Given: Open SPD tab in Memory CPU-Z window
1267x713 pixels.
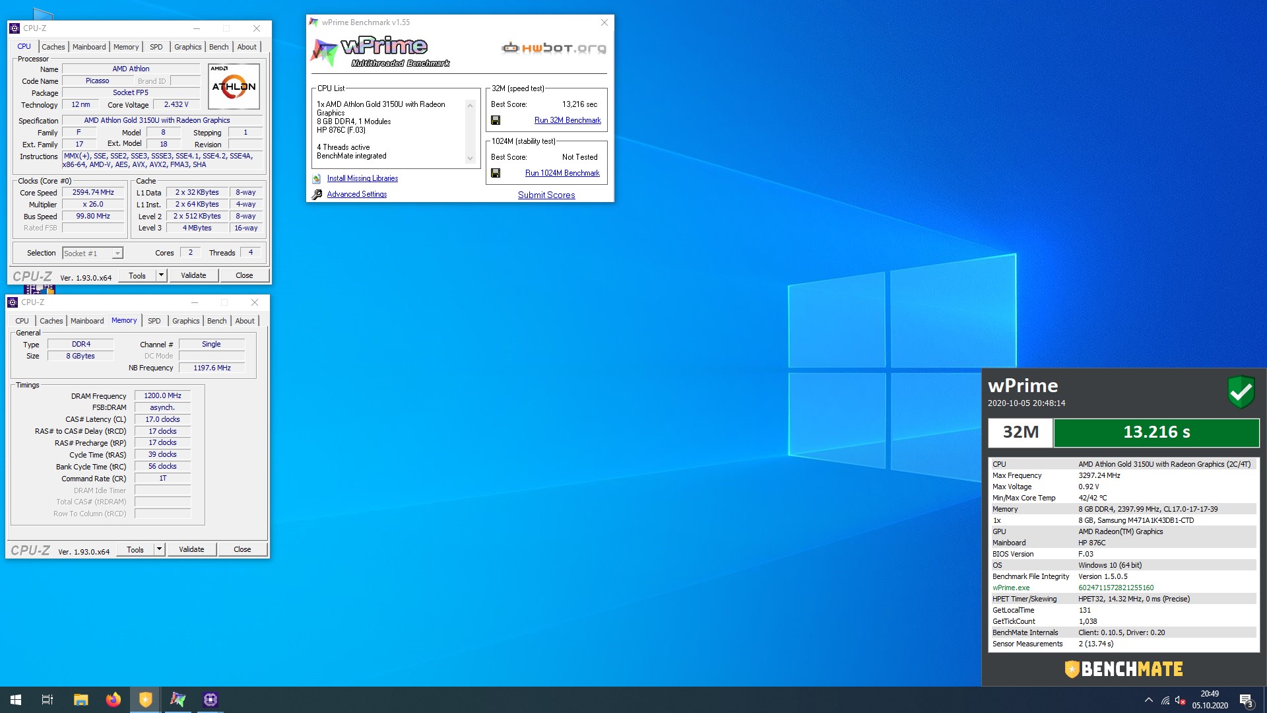Looking at the screenshot, I should [x=154, y=321].
